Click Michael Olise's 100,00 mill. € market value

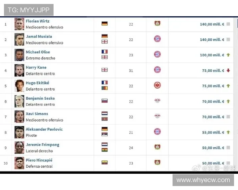click(x=212, y=55)
